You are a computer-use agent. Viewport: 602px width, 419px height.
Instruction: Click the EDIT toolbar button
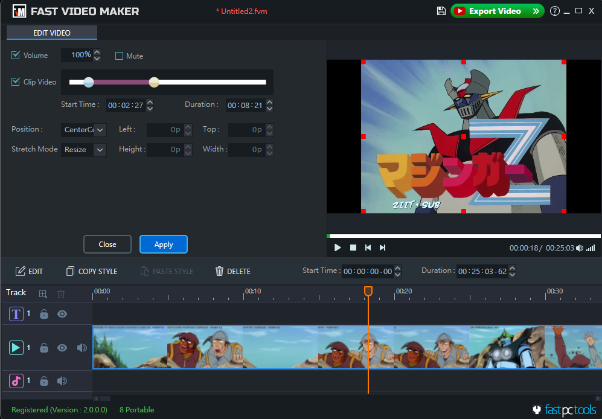point(29,271)
